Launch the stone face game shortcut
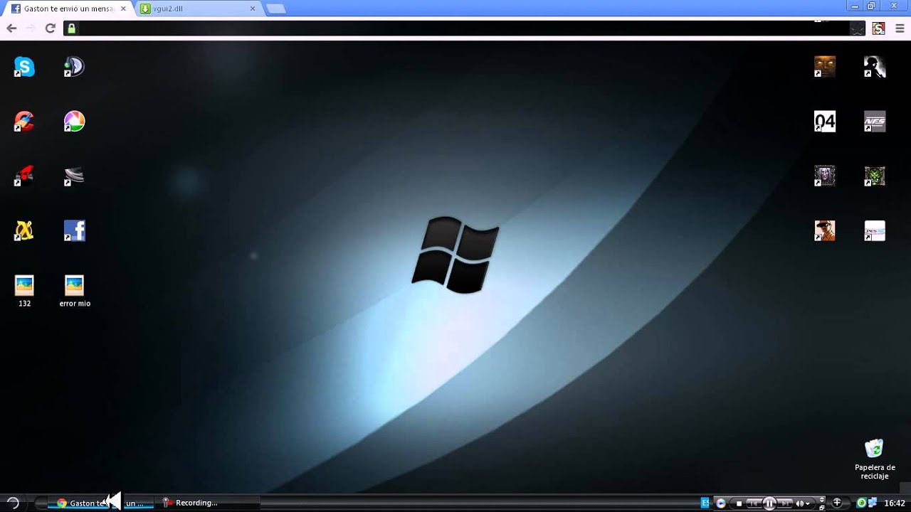This screenshot has width=911, height=512. pyautogui.click(x=825, y=67)
